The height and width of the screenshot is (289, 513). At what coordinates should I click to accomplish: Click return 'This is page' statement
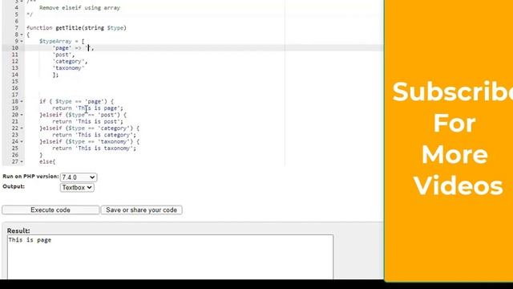(x=87, y=108)
